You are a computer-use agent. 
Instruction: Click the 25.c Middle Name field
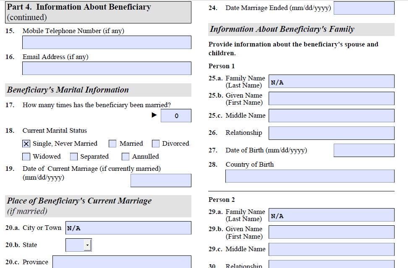(332, 116)
